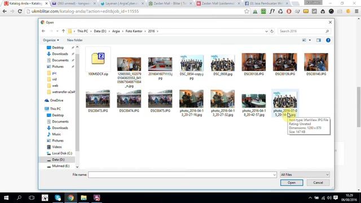Open File Explorer from taskbar
This screenshot has width=361, height=203.
pos(83,198)
